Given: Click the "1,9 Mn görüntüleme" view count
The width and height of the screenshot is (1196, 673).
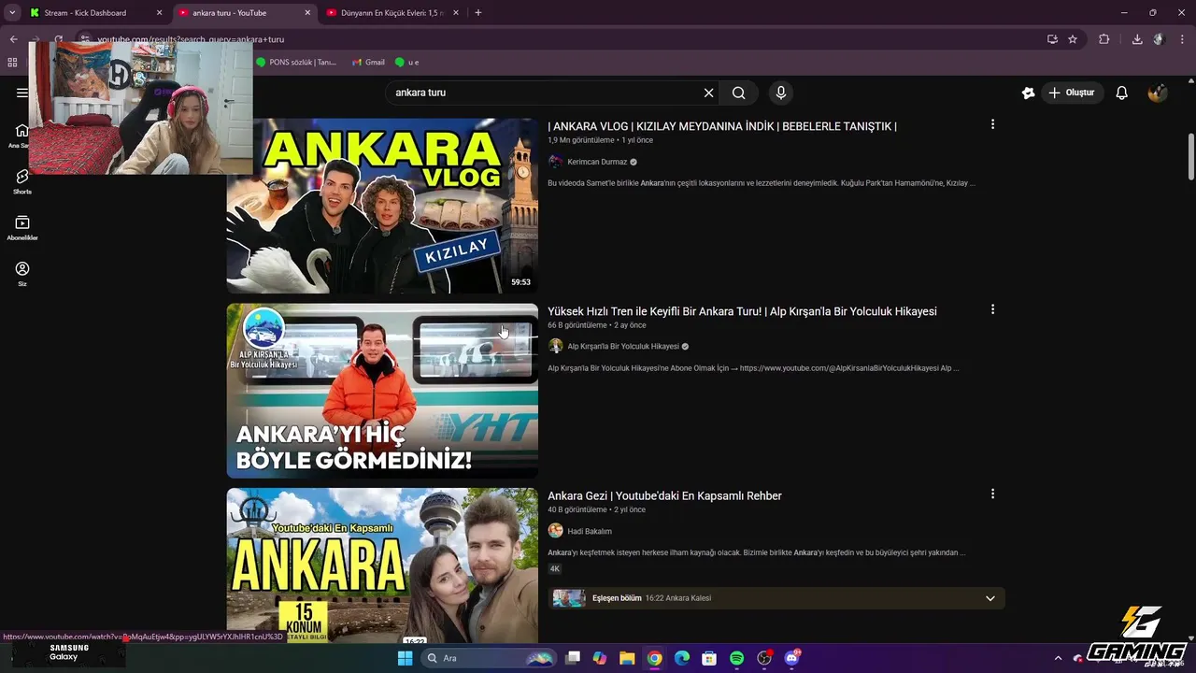Looking at the screenshot, I should click(x=581, y=140).
